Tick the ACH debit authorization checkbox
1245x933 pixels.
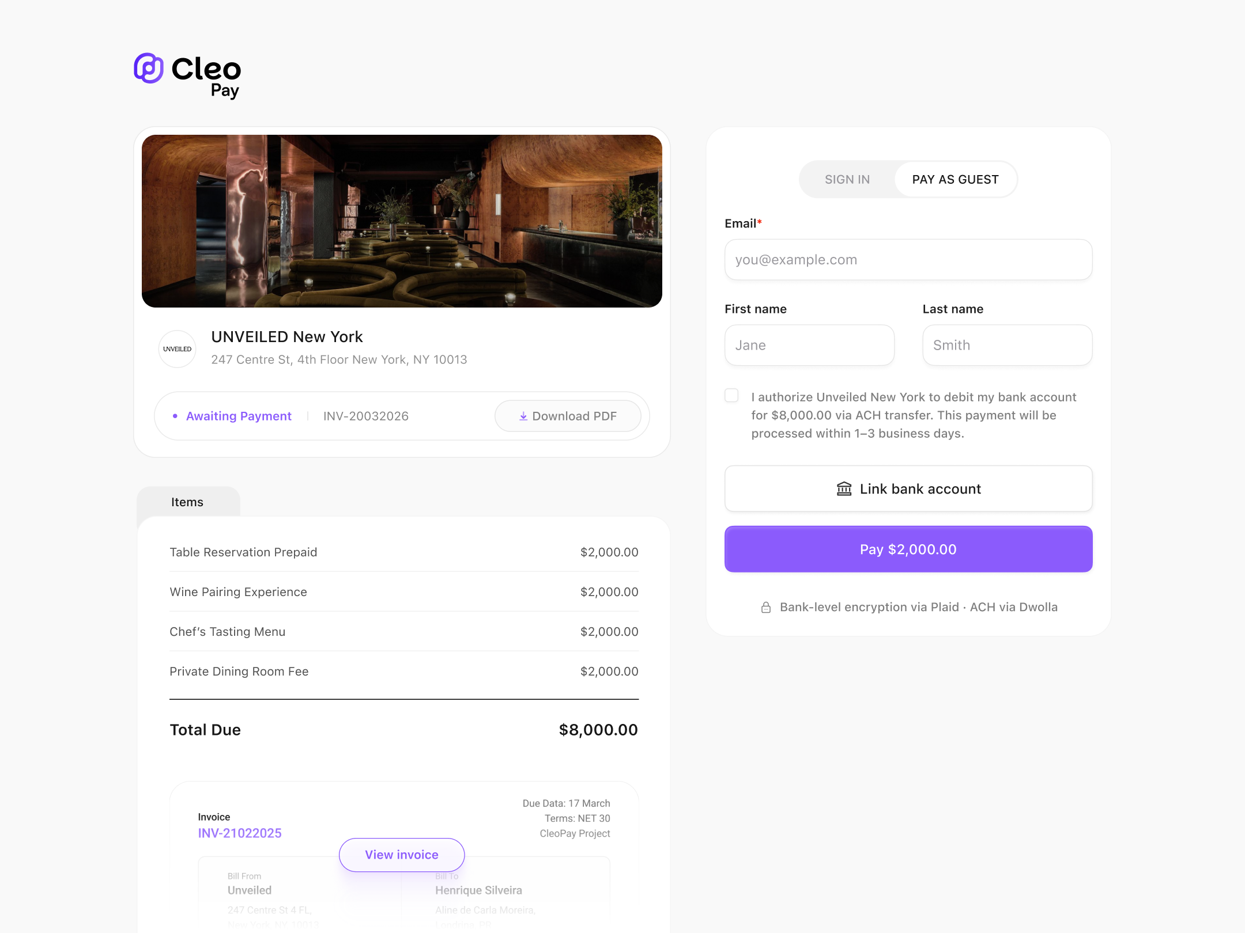pyautogui.click(x=731, y=396)
